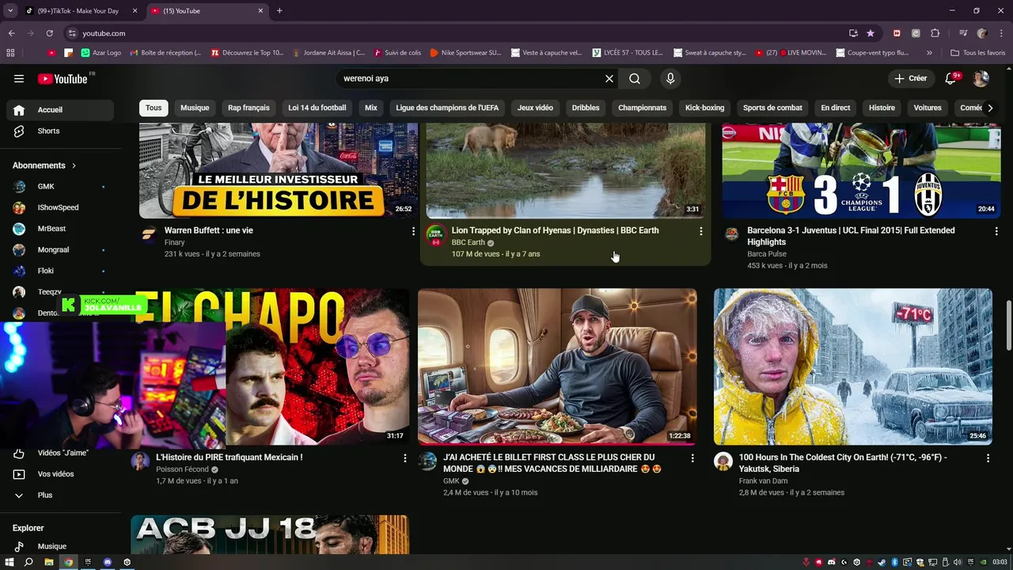Open a new browser tab
The width and height of the screenshot is (1013, 570).
[x=279, y=11]
